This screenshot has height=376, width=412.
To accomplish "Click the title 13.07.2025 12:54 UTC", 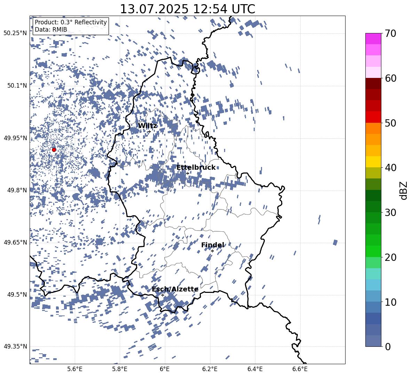I will click(187, 9).
